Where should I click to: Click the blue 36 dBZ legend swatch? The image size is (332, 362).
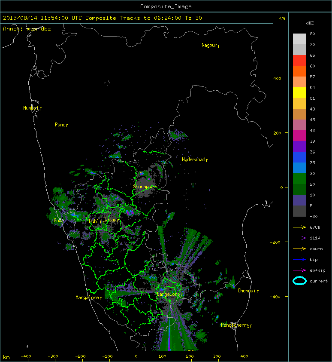pyautogui.click(x=299, y=157)
